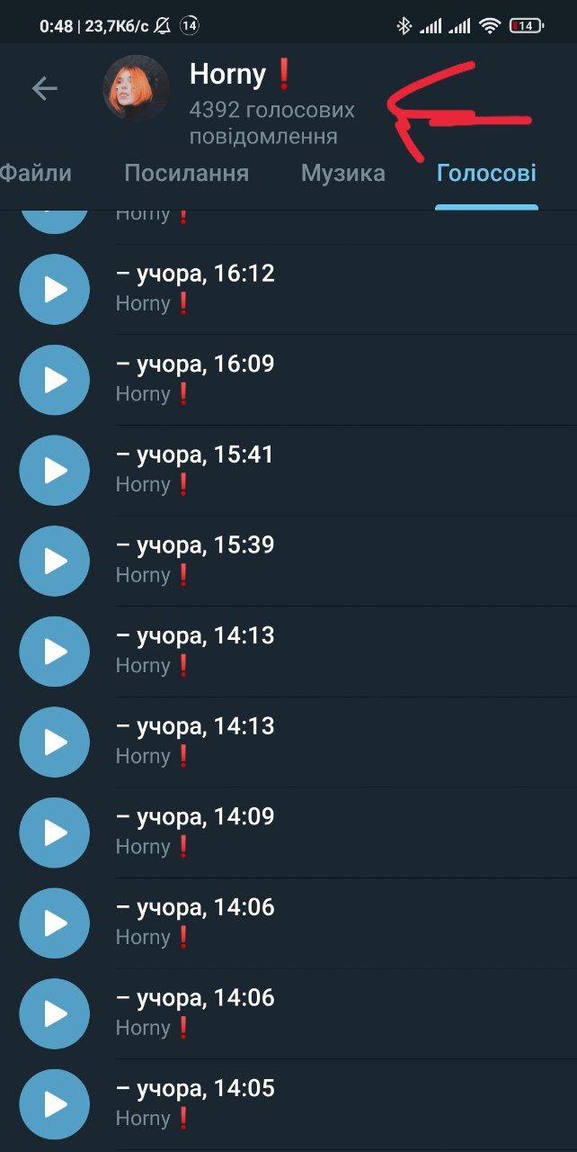
Task: Switch to the Музика tab
Action: 343,173
